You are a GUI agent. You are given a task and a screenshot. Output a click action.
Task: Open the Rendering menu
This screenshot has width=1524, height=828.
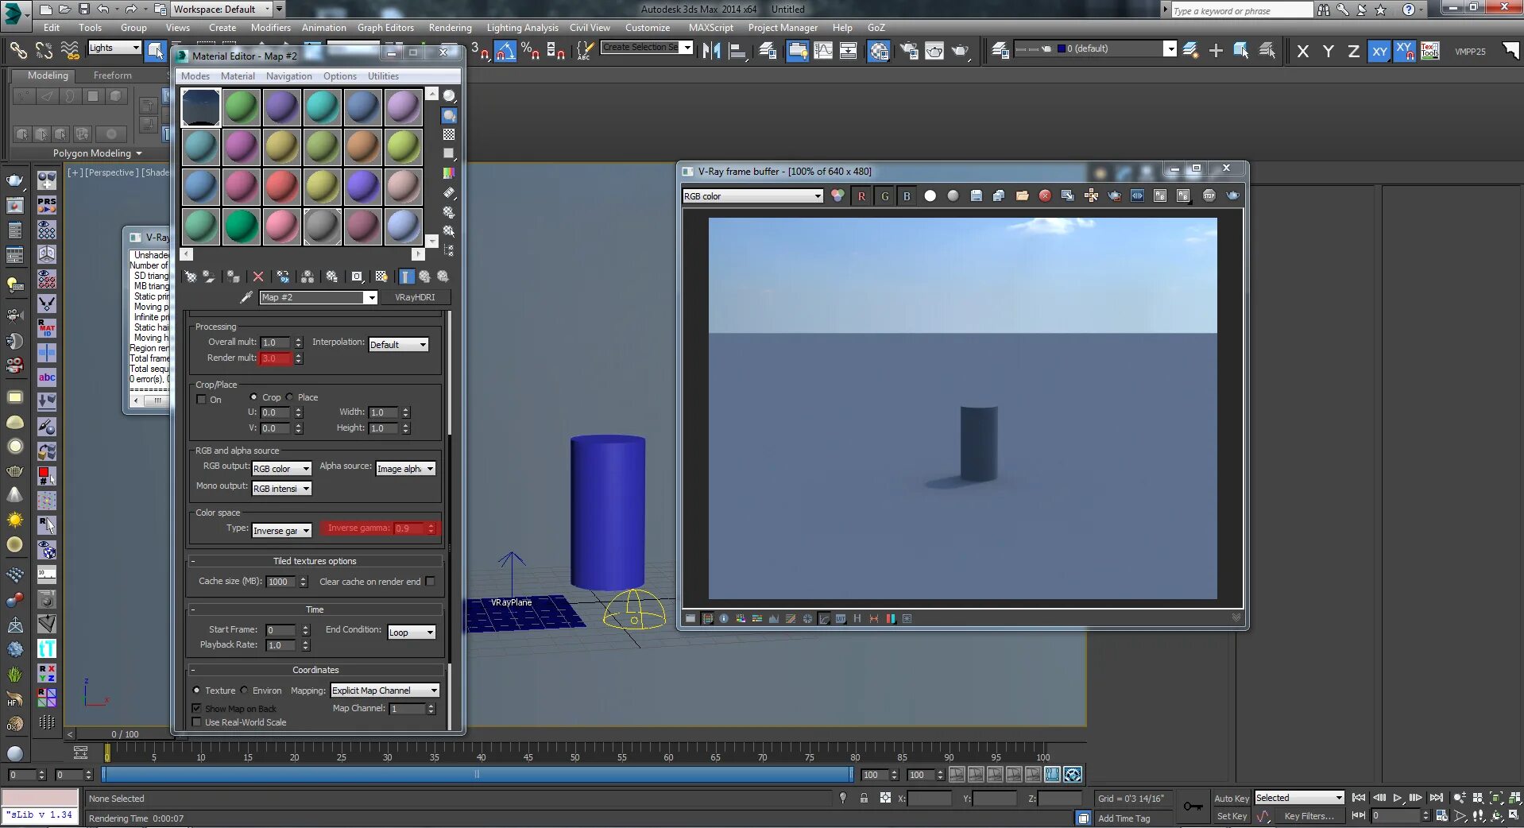[450, 28]
